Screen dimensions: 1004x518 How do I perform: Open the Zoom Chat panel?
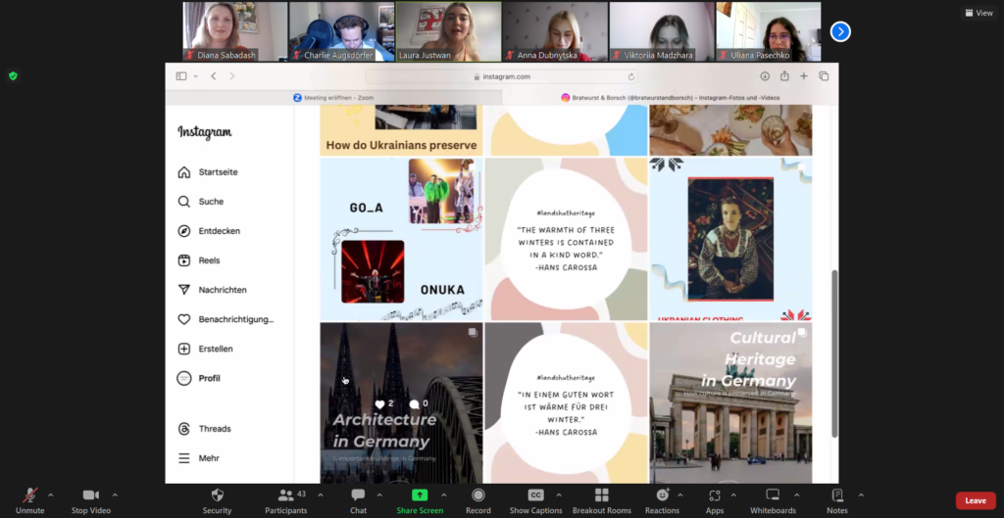tap(358, 499)
